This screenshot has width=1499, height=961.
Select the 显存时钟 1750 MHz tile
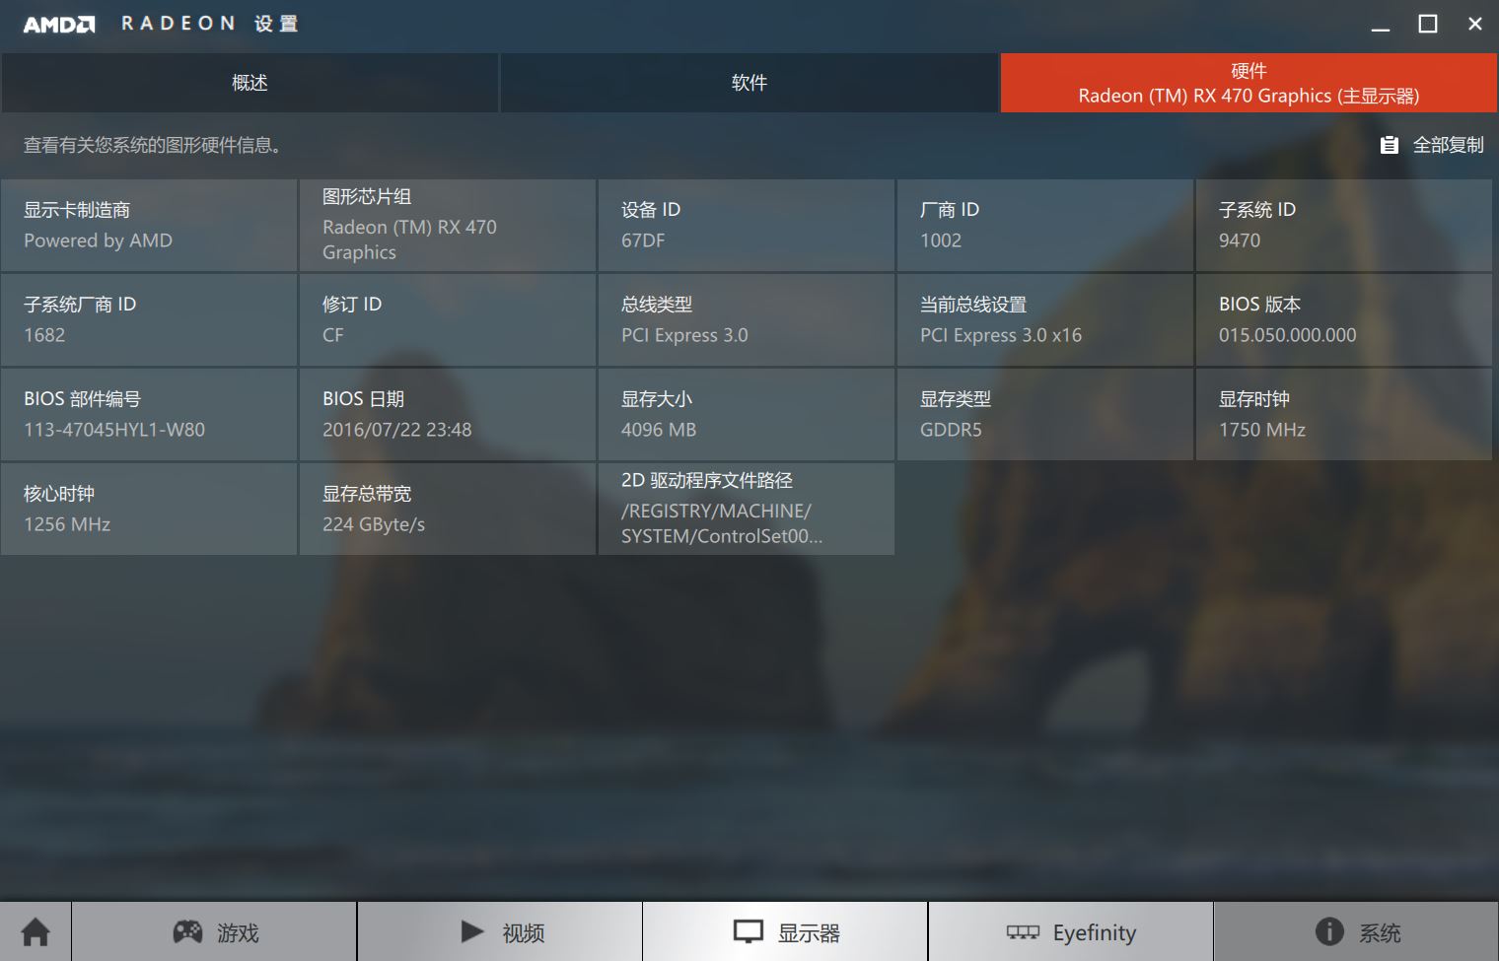[1344, 414]
